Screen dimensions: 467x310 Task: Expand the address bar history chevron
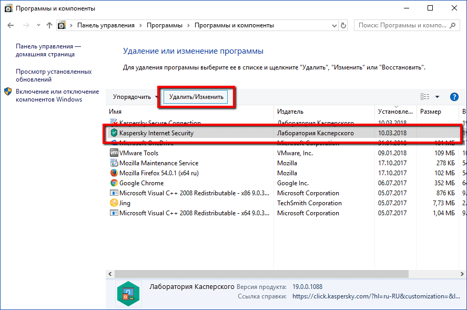pyautogui.click(x=333, y=24)
